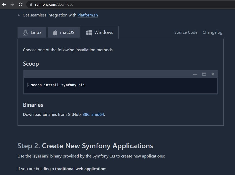This screenshot has height=175, width=235.
Task: Click the terminal maximize icon
Action: coord(204,74)
